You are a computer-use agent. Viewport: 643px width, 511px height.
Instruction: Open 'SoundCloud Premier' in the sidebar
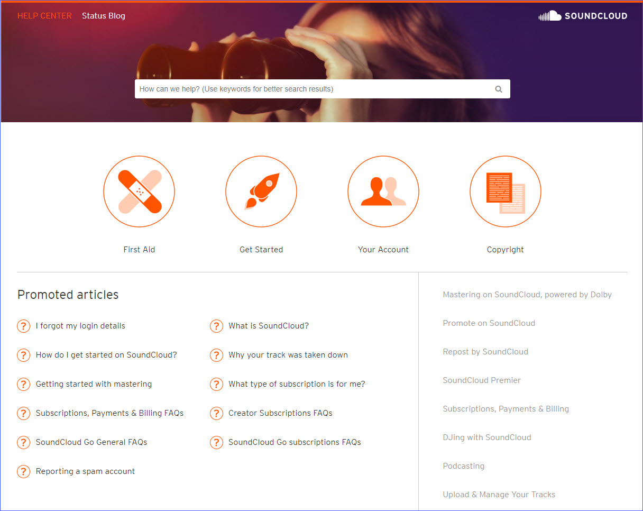click(x=482, y=380)
